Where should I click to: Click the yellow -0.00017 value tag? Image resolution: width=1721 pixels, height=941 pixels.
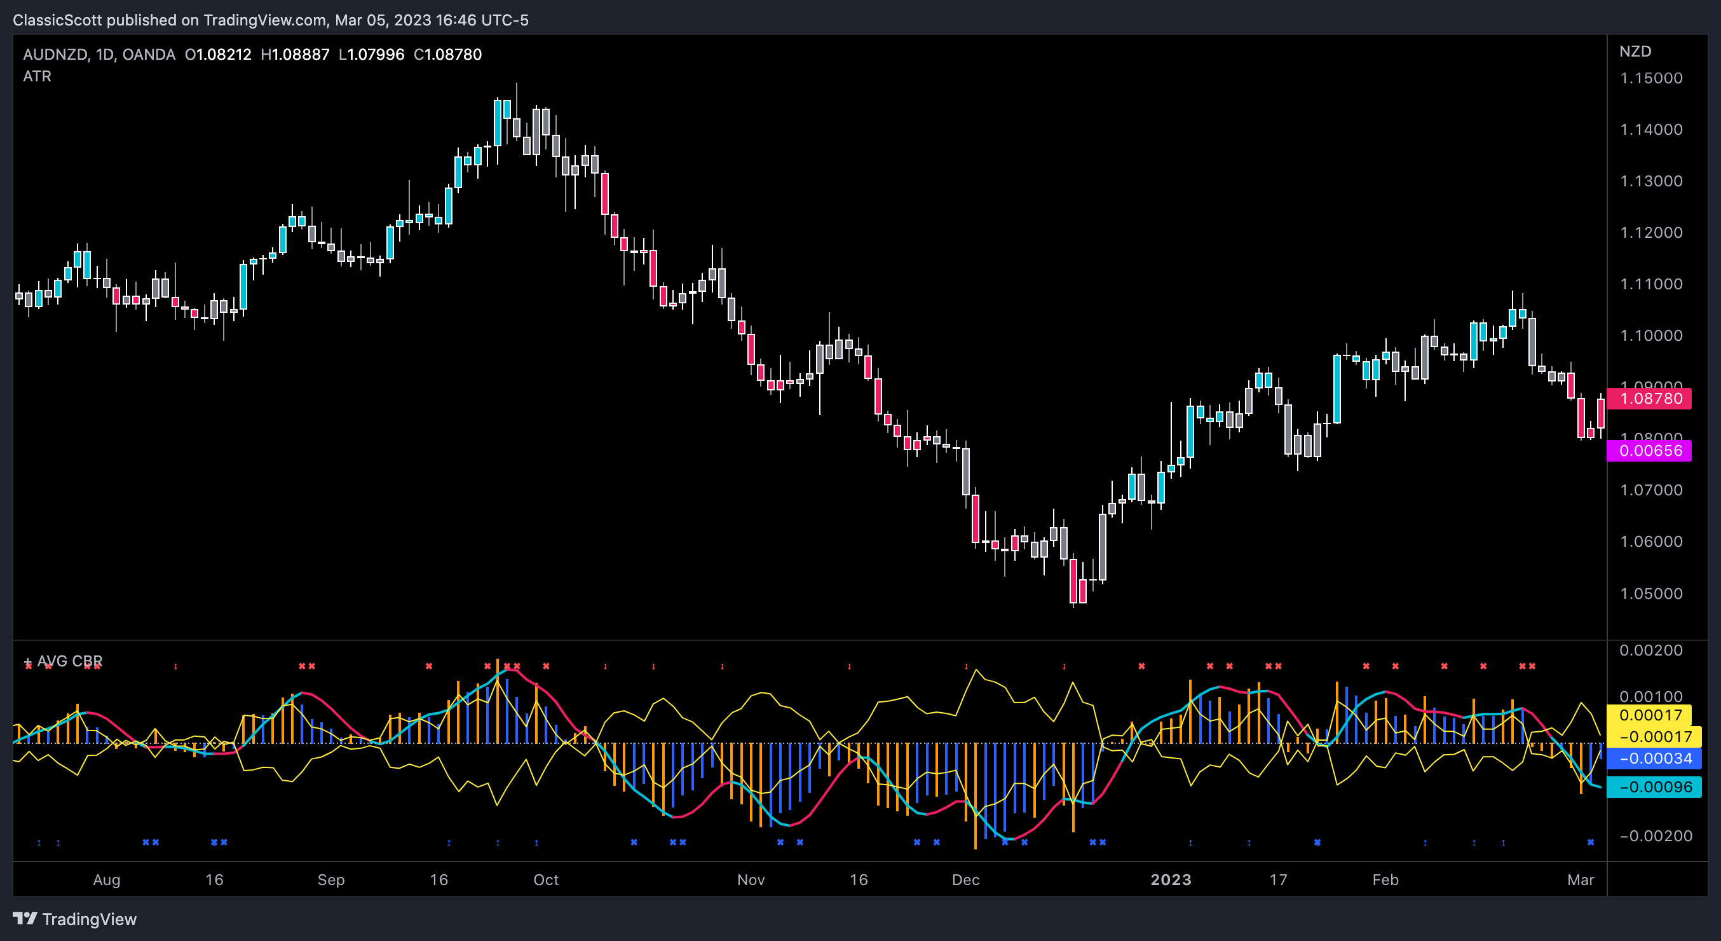(1654, 736)
